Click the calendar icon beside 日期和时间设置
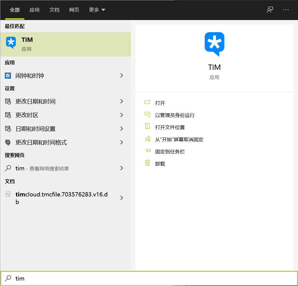Image resolution: width=298 pixels, height=286 pixels. click(8, 129)
